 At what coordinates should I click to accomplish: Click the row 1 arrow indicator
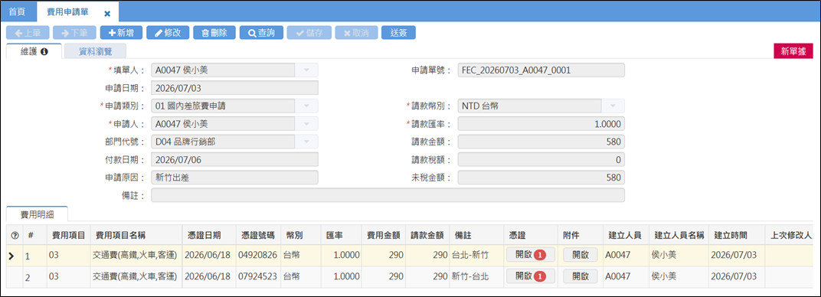[x=12, y=256]
